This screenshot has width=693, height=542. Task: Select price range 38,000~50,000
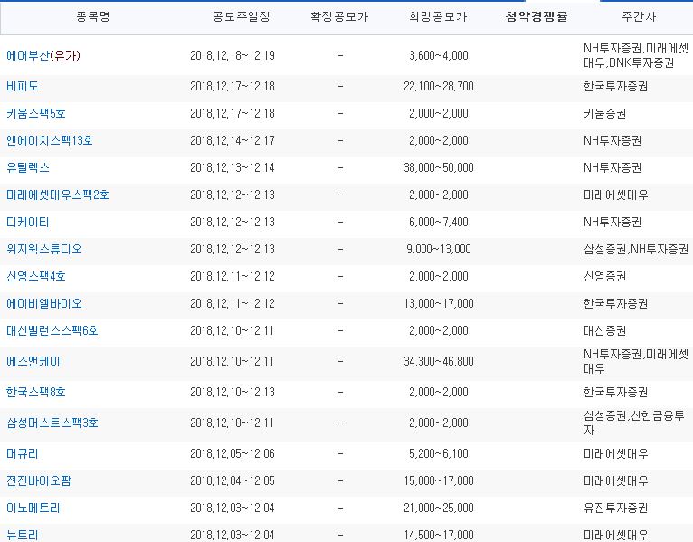point(439,168)
